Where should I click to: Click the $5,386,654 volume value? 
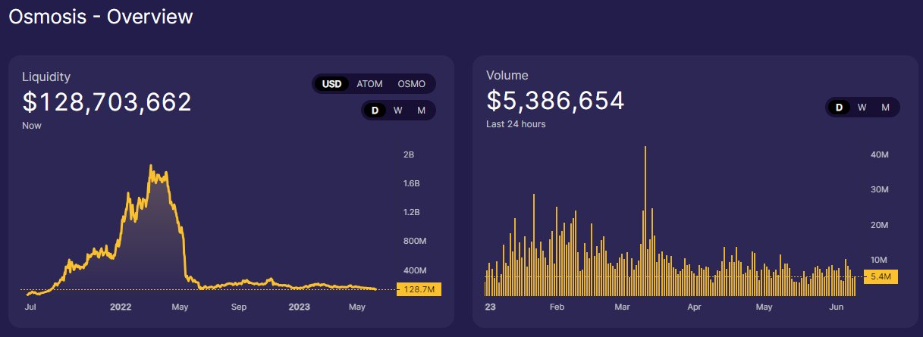click(x=555, y=100)
